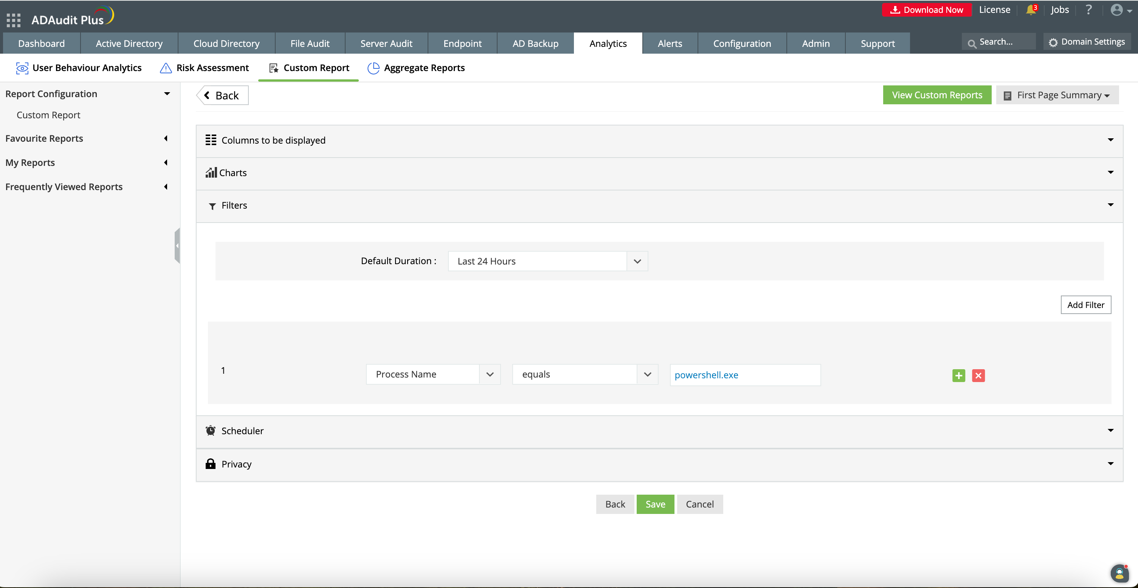Expand Favourite Reports in sidebar

click(166, 138)
